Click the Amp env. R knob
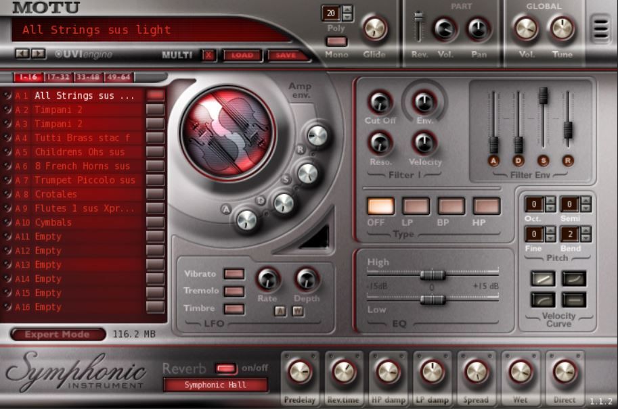 tap(317, 136)
